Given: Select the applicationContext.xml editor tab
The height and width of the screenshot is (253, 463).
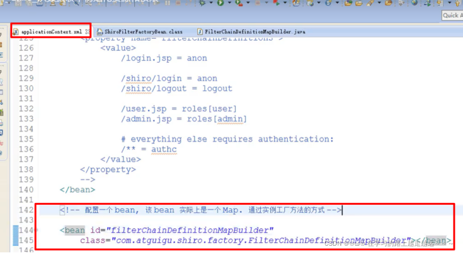Looking at the screenshot, I should 48,31.
